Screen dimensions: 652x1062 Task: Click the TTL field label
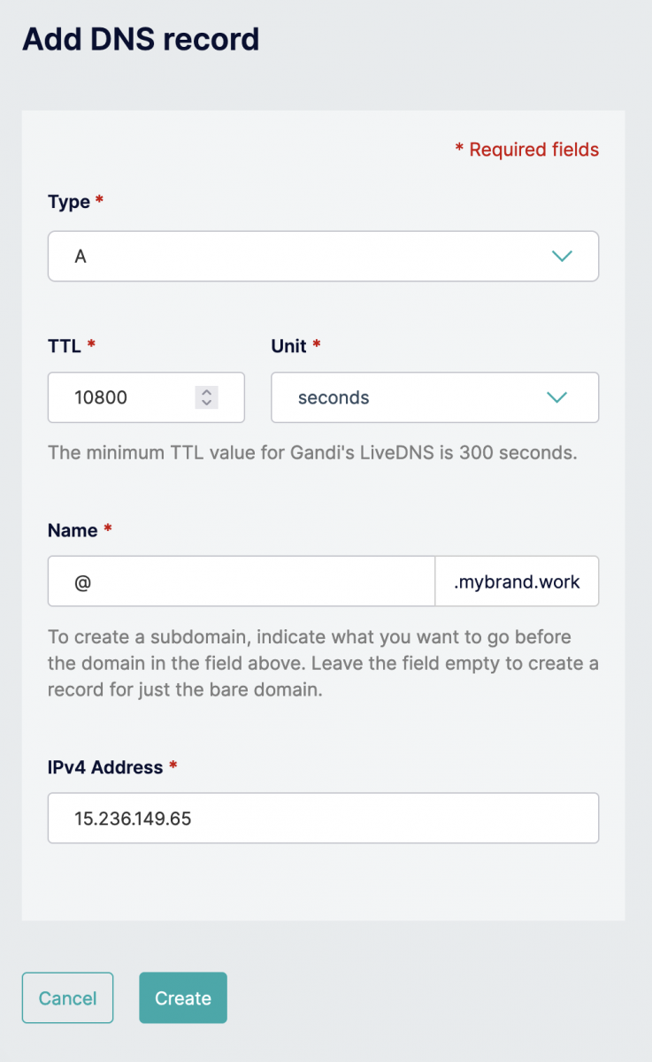[x=65, y=346]
